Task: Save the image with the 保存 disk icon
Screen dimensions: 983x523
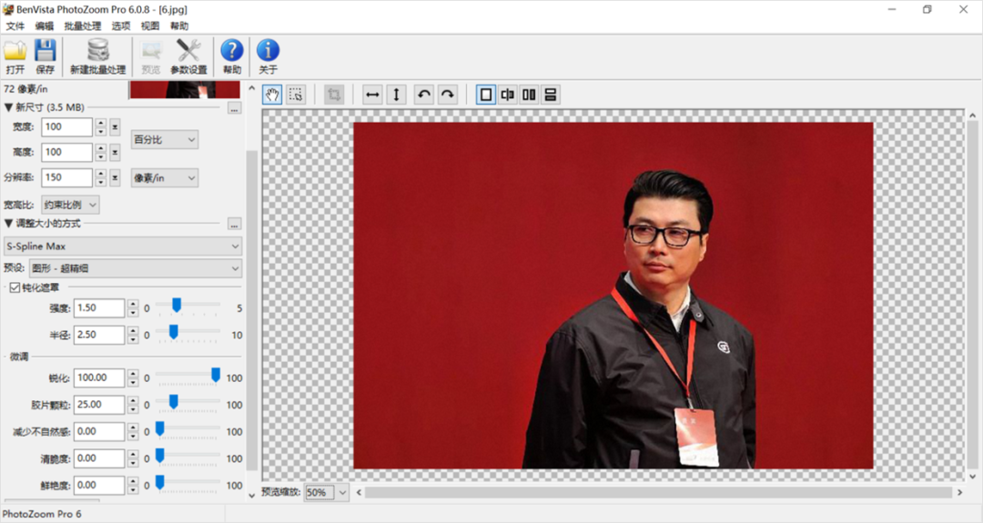Action: (x=46, y=57)
